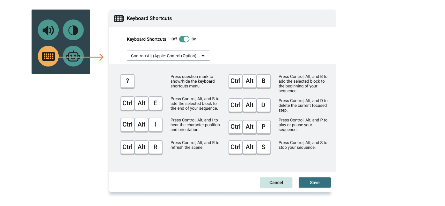Viewport: 445px width, 206px height.
Task: Click the S key of the stop shortcut
Action: point(264,147)
